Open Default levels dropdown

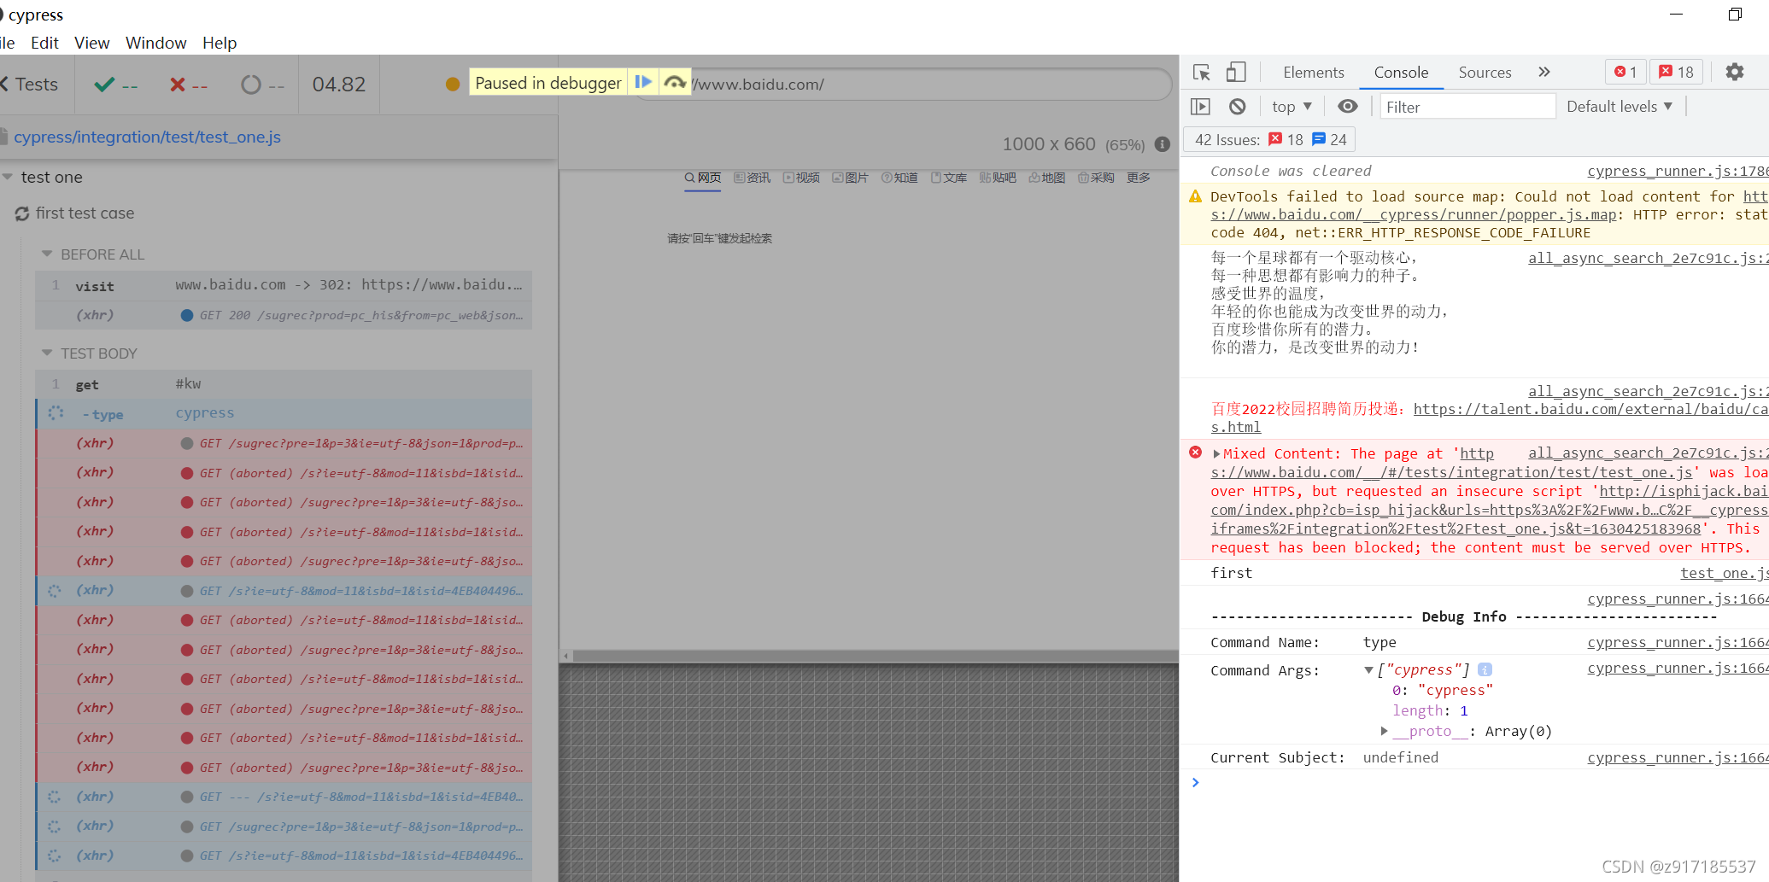1620,107
